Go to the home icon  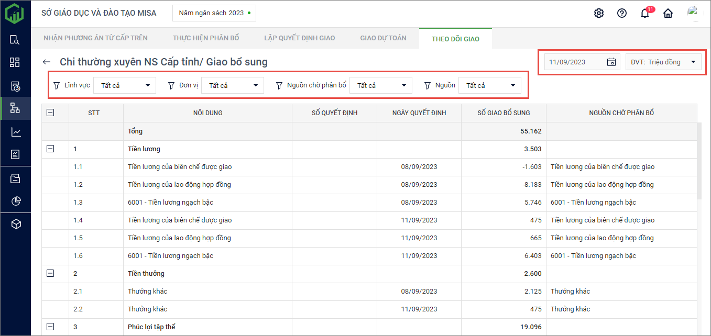coord(668,14)
